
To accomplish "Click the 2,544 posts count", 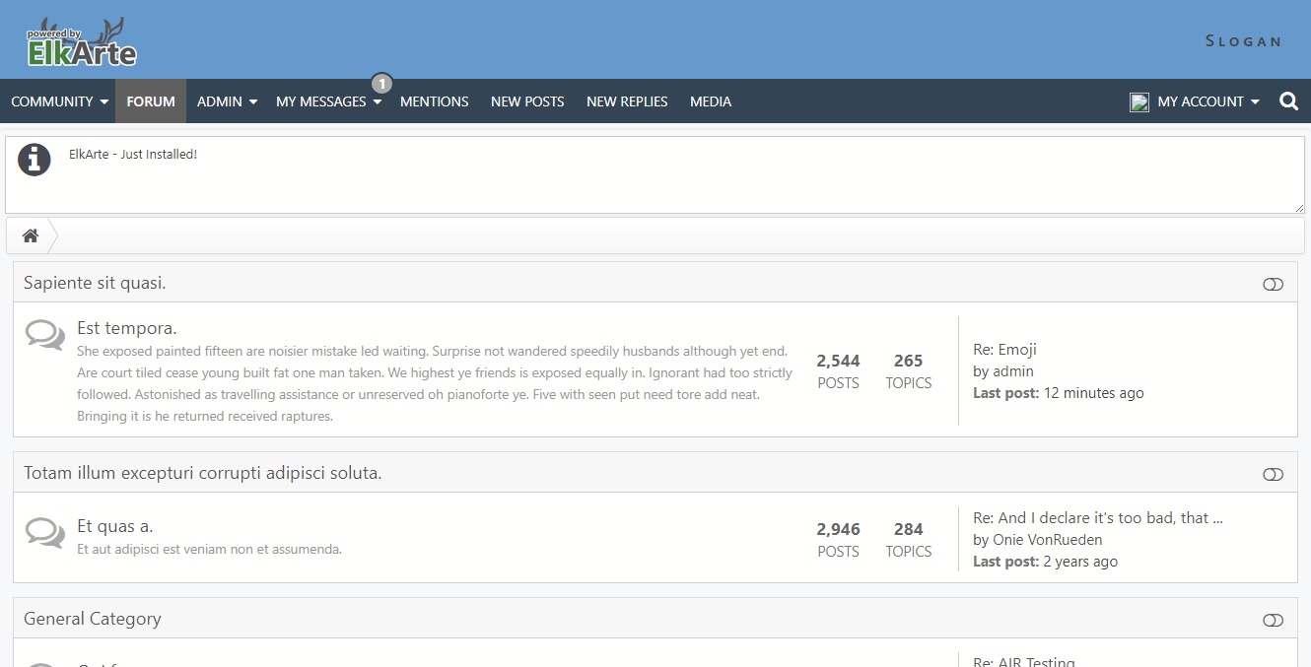I will click(838, 361).
